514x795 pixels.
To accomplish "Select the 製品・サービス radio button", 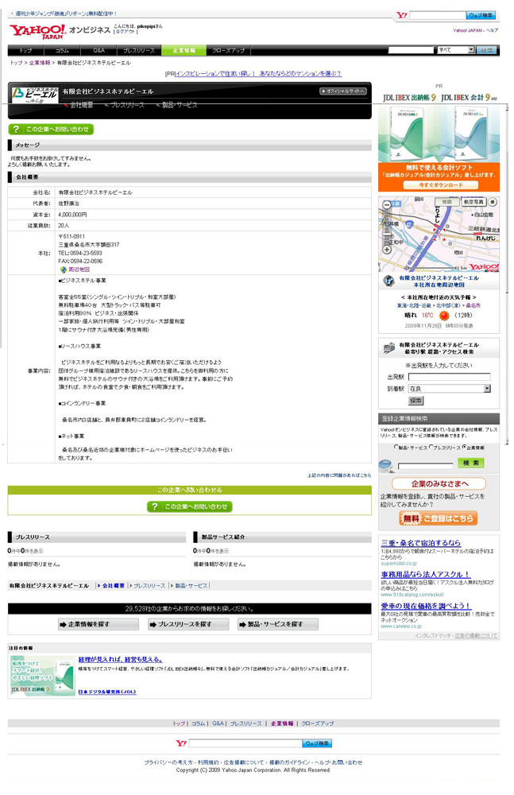I will click(x=396, y=447).
